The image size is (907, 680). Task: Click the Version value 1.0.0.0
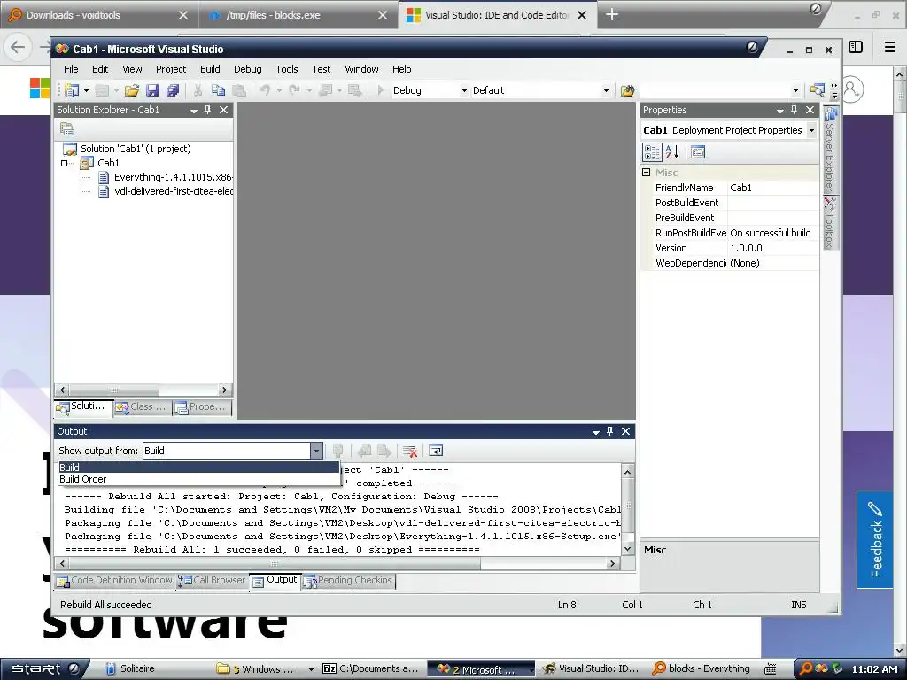772,248
